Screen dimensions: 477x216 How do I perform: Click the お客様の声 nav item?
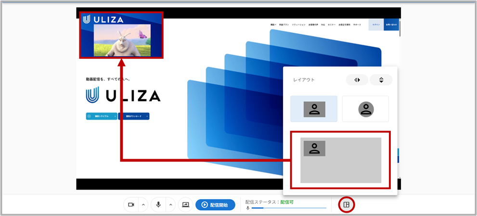coord(313,25)
